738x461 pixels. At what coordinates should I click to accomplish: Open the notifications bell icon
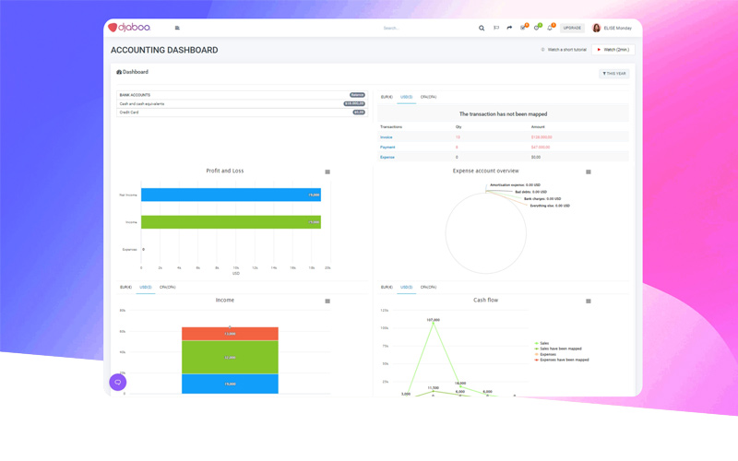[x=550, y=28]
